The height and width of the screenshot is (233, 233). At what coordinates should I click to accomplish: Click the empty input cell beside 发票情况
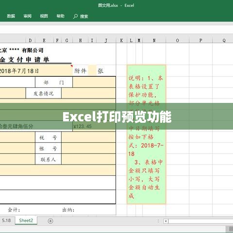88,93
